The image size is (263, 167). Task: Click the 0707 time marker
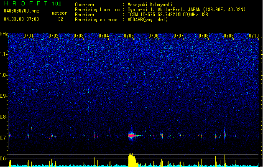(179, 36)
